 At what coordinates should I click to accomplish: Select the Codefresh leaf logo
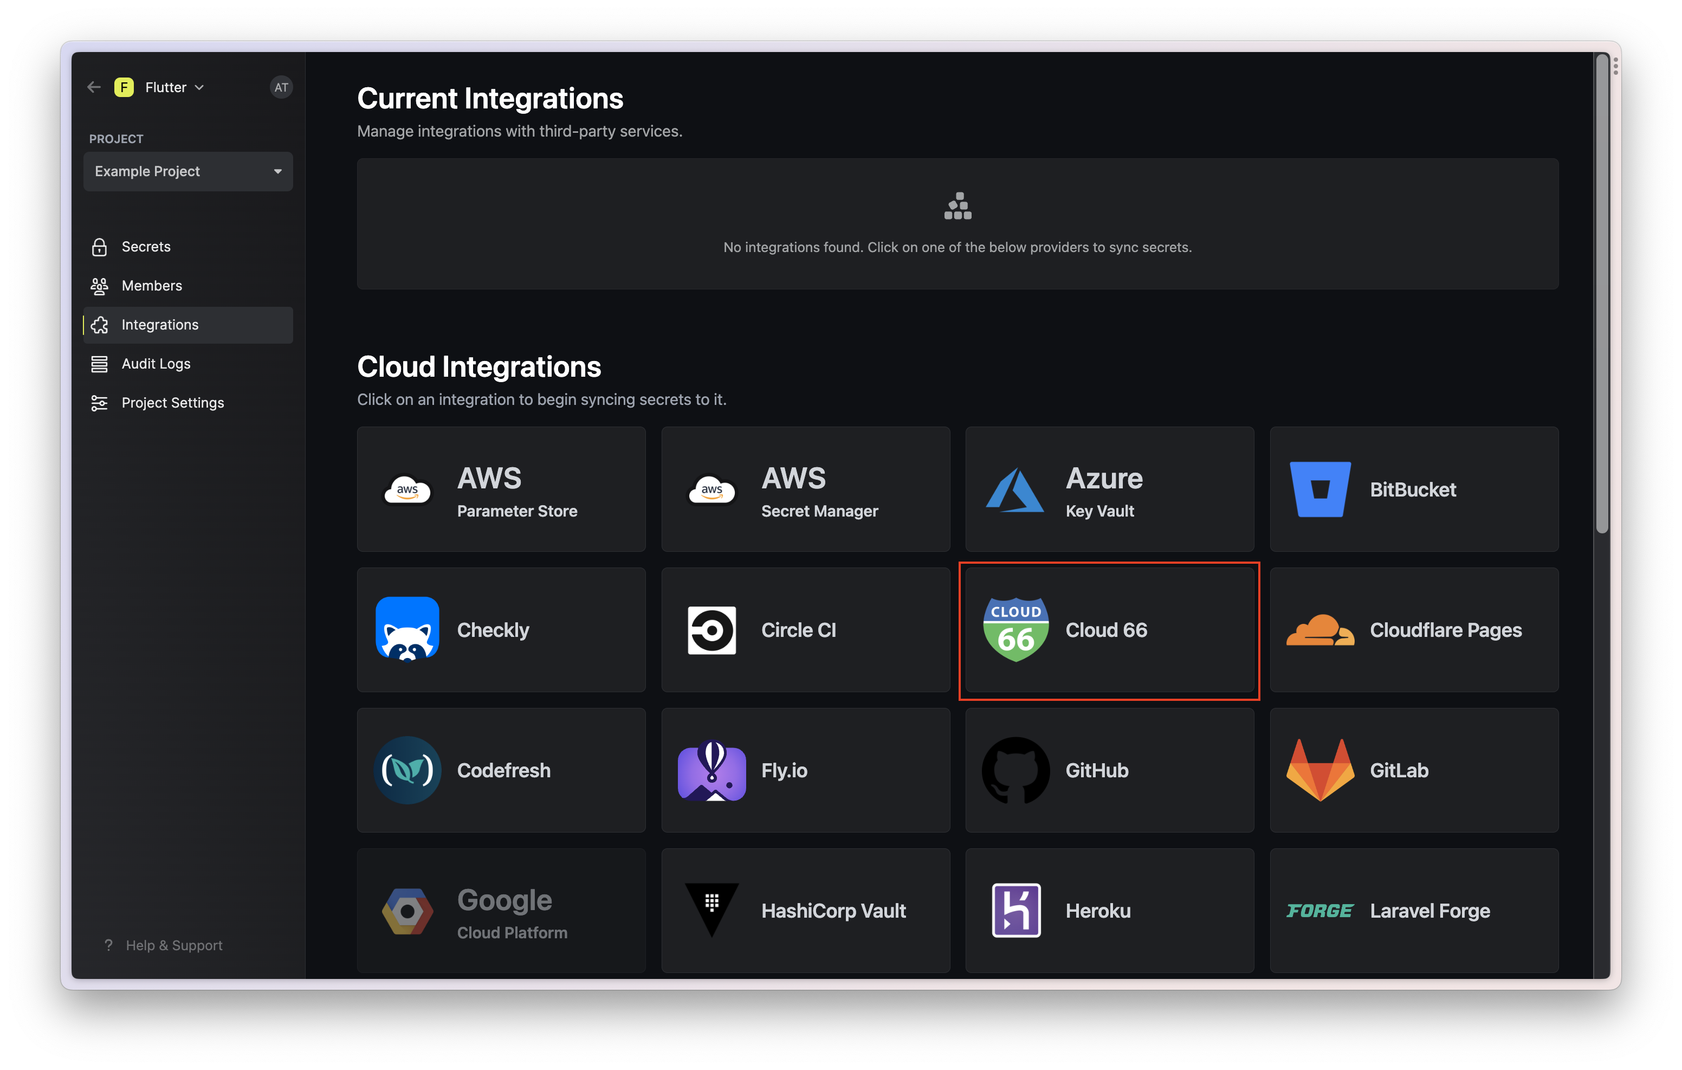(x=407, y=770)
